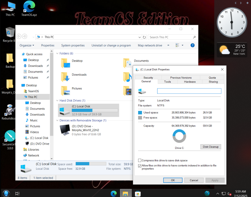This screenshot has height=197, width=251.
Task: Open Pictures folder in Folders group
Action: pos(71,90)
